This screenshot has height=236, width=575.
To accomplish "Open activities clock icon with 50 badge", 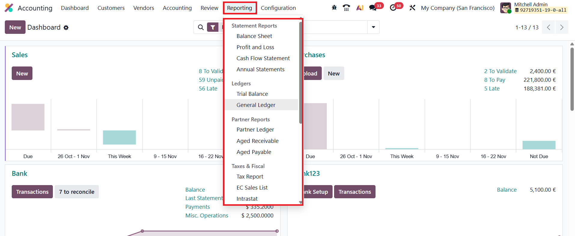I will 393,8.
